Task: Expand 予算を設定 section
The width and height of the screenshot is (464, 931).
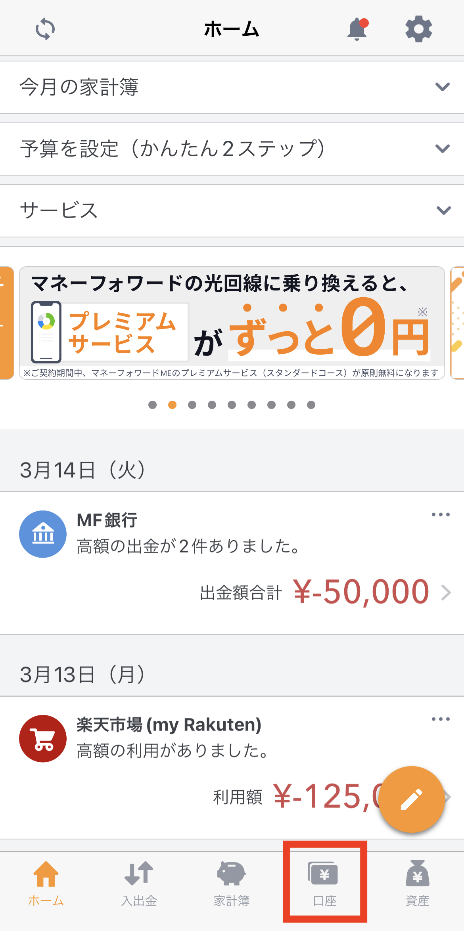Action: coord(232,149)
